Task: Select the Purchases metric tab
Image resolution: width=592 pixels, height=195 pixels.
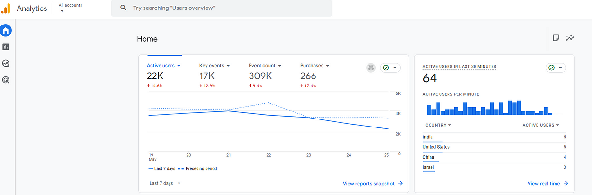Action: point(314,66)
